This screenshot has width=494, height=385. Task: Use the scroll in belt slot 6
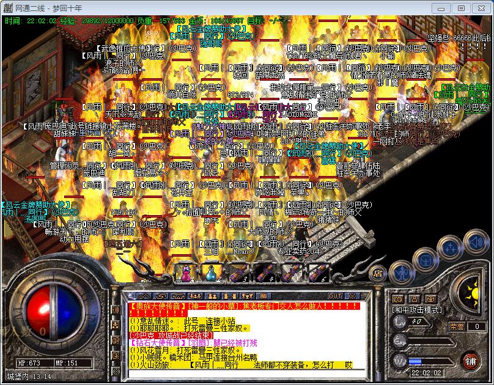(318, 273)
